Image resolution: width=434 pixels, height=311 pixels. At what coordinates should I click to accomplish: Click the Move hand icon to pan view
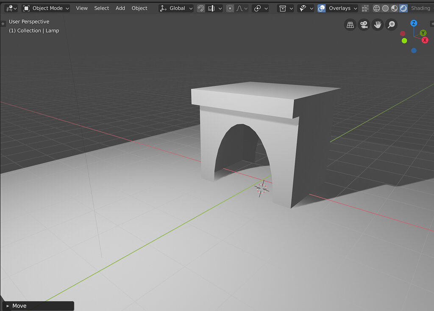[377, 25]
